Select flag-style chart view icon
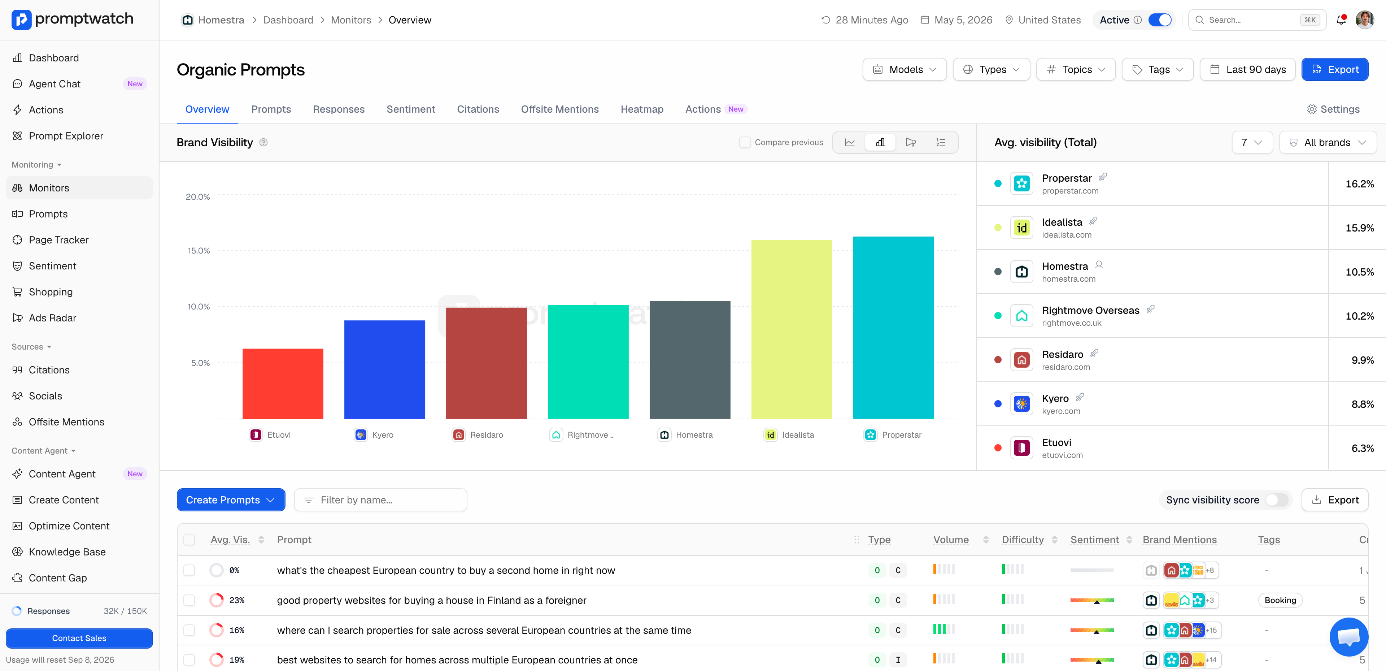This screenshot has height=671, width=1386. coord(911,143)
